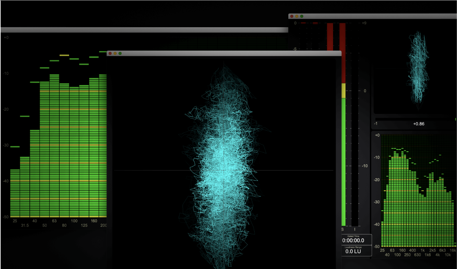This screenshot has height=269, width=457.
Task: Click the small goniometer display in meter window
Action: [x=418, y=70]
